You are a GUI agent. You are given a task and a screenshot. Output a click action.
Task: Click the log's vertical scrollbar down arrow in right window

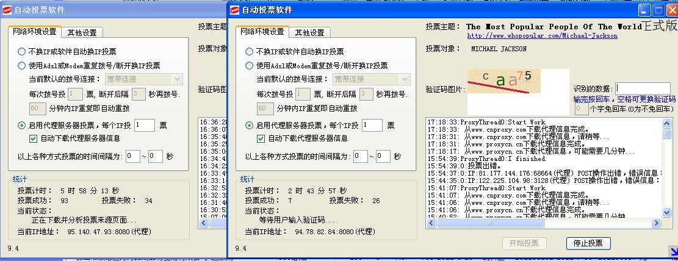pos(667,212)
